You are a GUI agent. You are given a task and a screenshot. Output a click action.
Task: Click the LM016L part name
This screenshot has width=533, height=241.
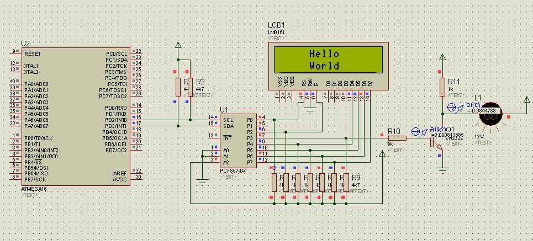coord(276,32)
